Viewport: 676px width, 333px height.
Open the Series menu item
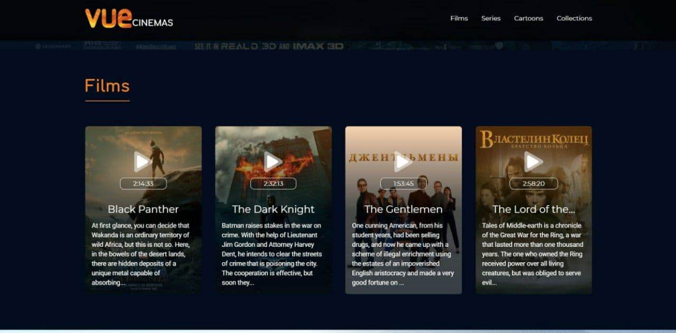491,18
